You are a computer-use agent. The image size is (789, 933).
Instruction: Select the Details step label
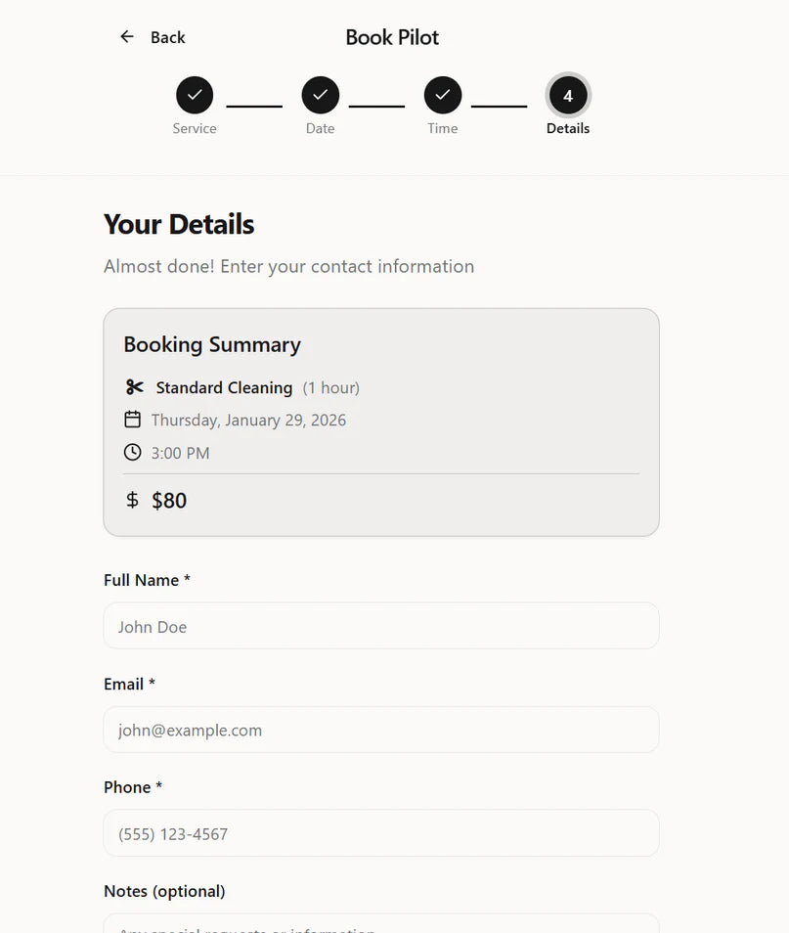tap(568, 128)
